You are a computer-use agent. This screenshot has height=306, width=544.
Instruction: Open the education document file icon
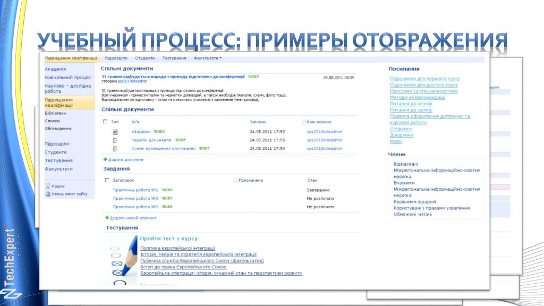tap(115, 132)
